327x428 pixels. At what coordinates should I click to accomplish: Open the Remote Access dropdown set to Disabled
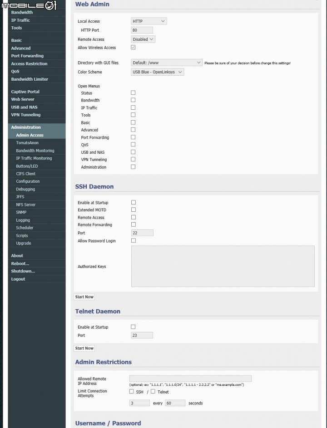[x=143, y=39]
